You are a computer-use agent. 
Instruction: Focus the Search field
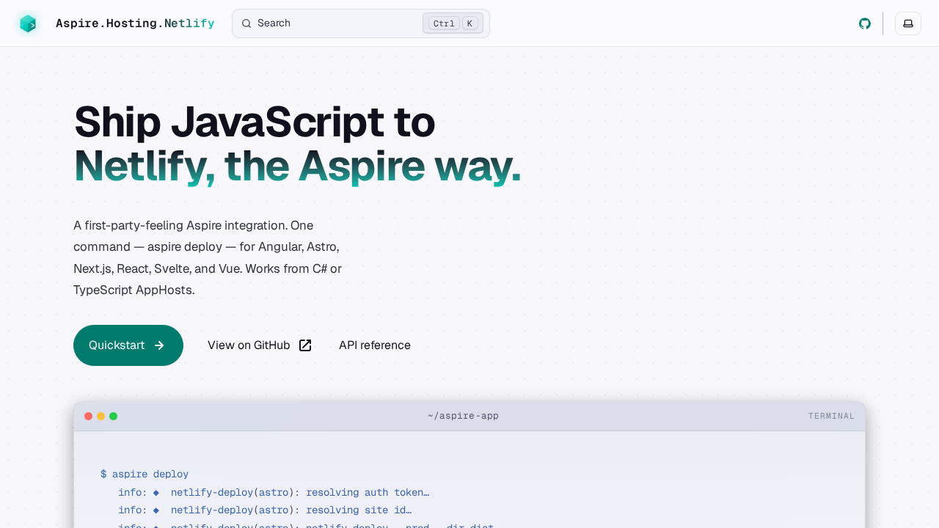(361, 23)
